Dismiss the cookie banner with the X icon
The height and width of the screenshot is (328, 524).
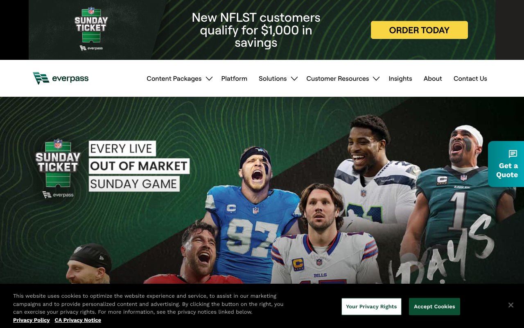pyautogui.click(x=510, y=305)
